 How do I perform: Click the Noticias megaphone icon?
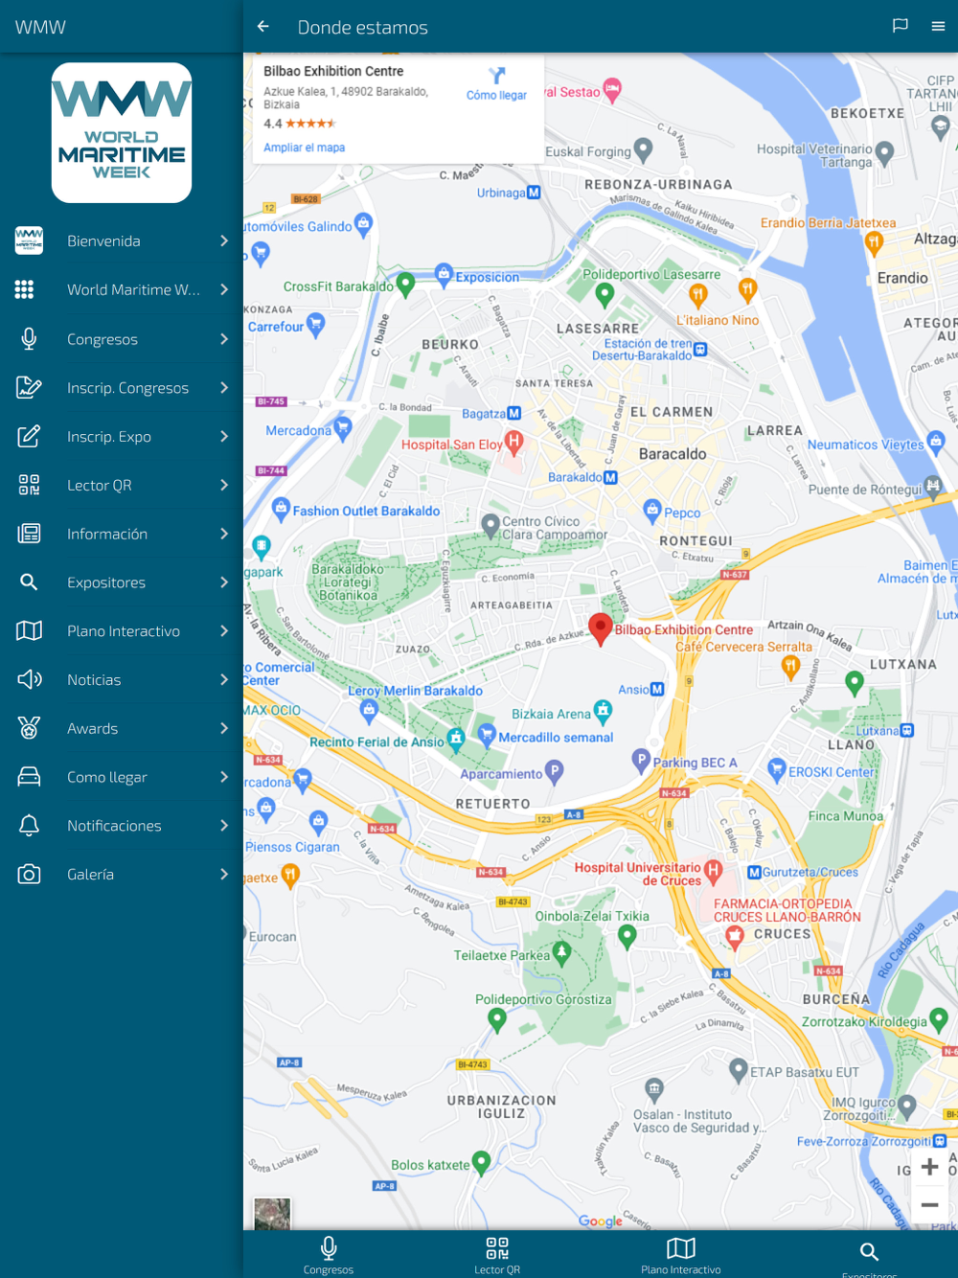[29, 679]
